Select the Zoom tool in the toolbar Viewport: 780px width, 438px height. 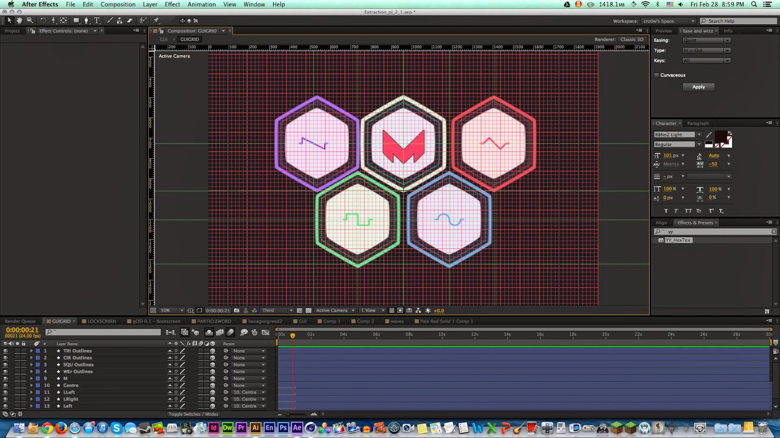point(30,20)
